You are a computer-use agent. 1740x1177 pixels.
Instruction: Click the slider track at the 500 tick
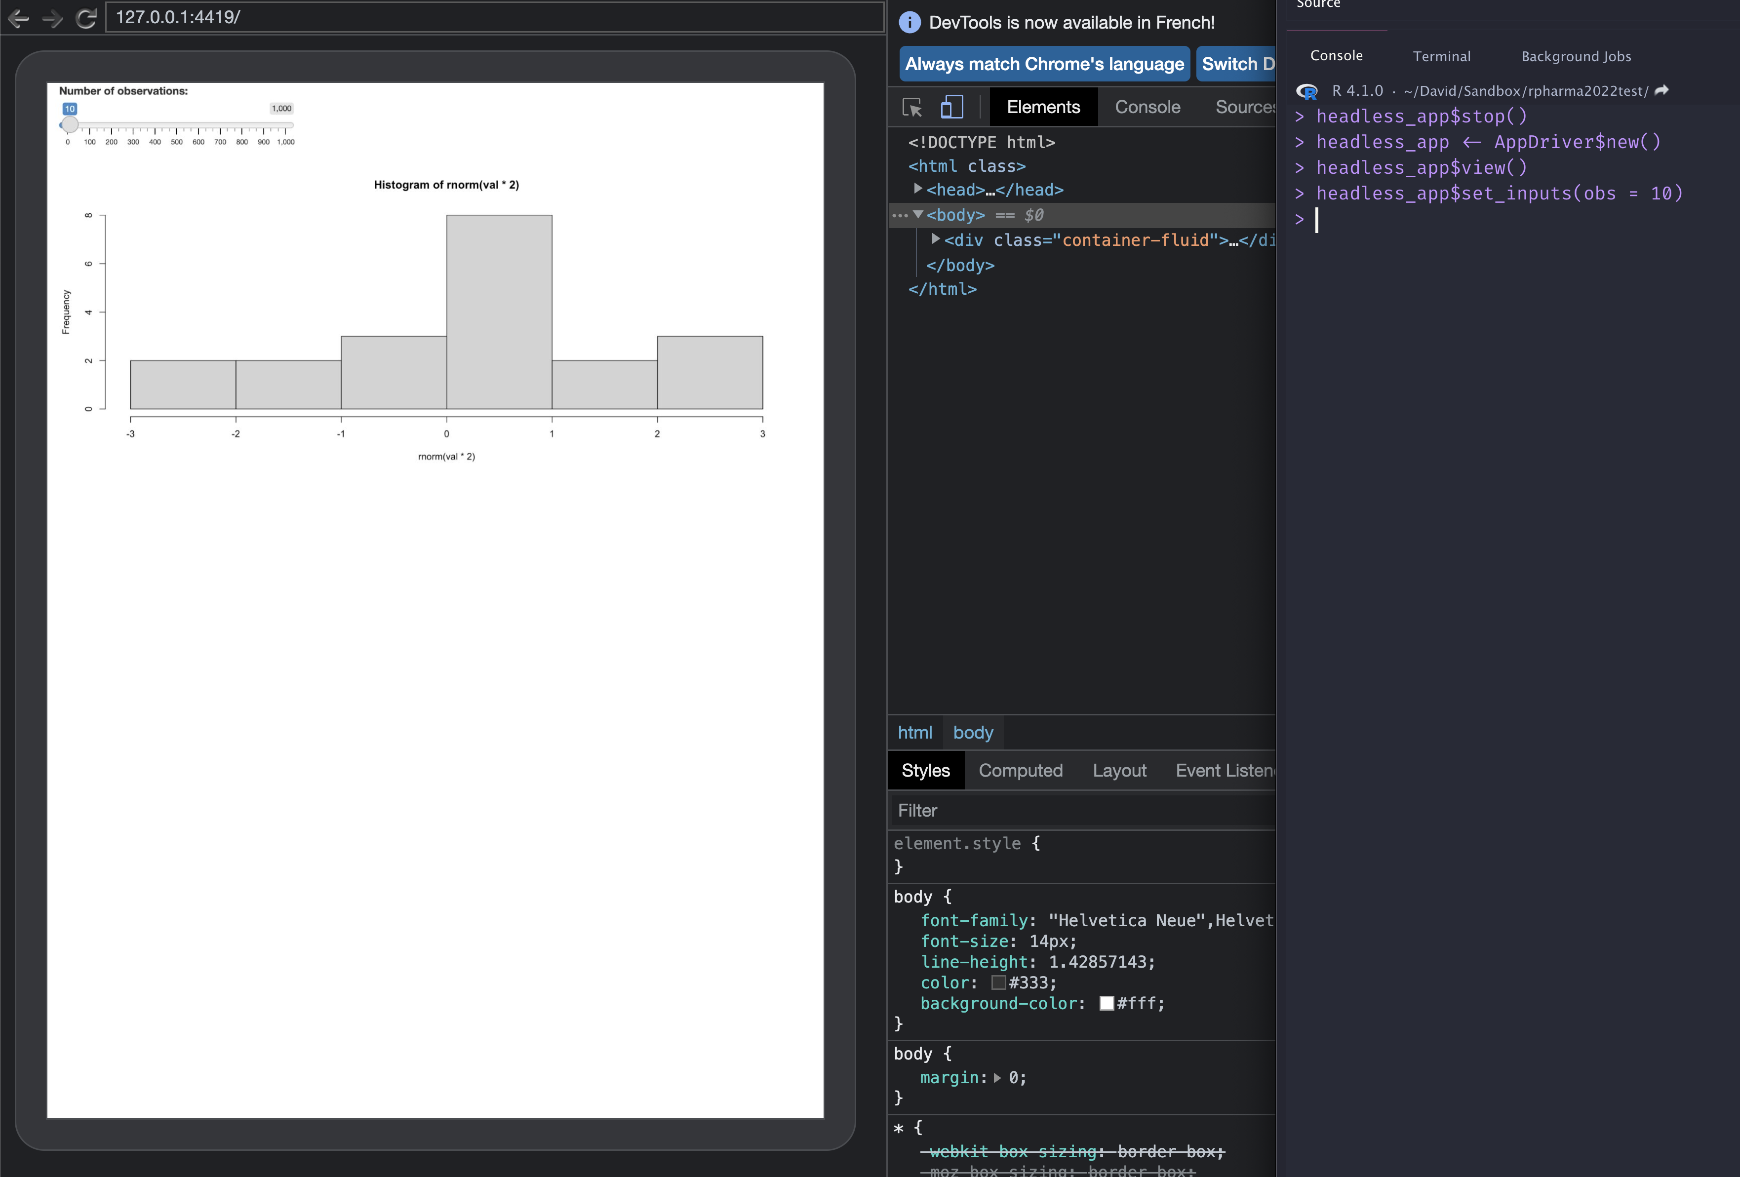click(177, 125)
